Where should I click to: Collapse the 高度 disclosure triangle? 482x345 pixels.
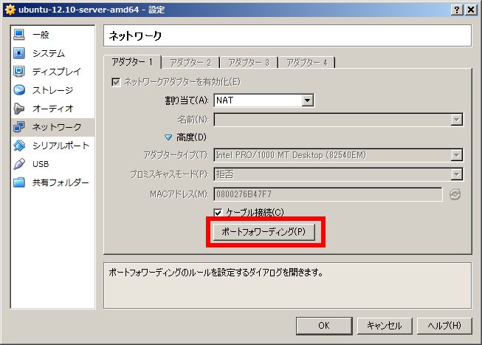coord(168,137)
